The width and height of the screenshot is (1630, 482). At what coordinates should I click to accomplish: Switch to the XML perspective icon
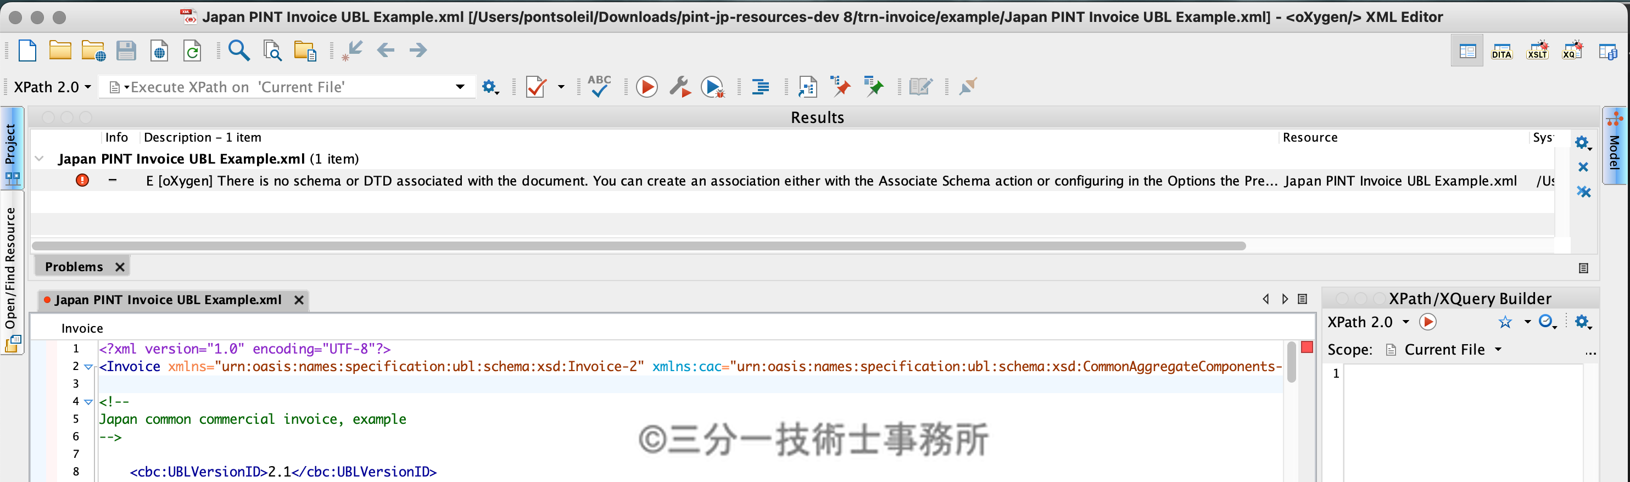(x=1467, y=51)
